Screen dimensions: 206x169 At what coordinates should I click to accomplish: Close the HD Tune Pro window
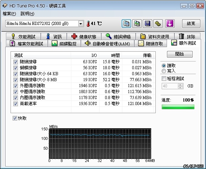pyautogui.click(x=200, y=6)
